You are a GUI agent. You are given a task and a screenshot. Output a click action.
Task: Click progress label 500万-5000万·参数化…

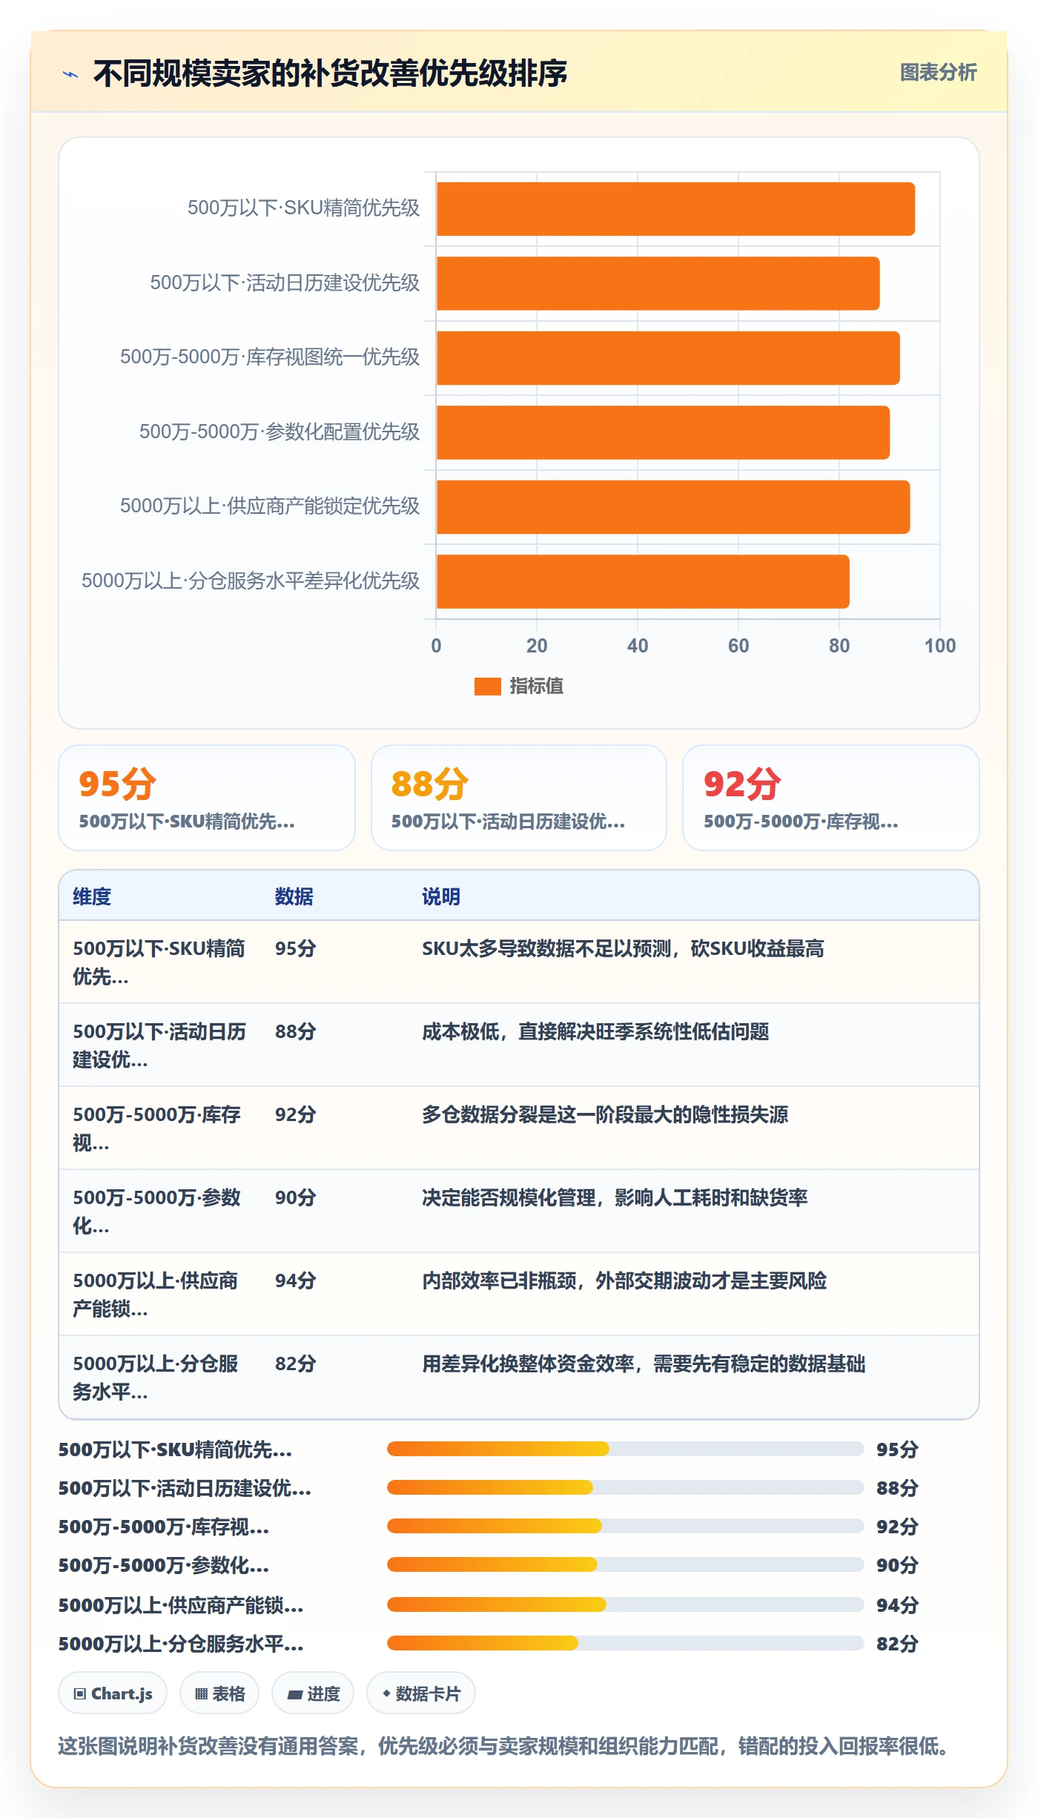pos(164,1565)
